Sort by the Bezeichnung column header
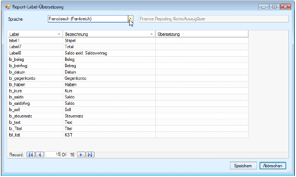This screenshot has height=177, width=296. [109, 34]
